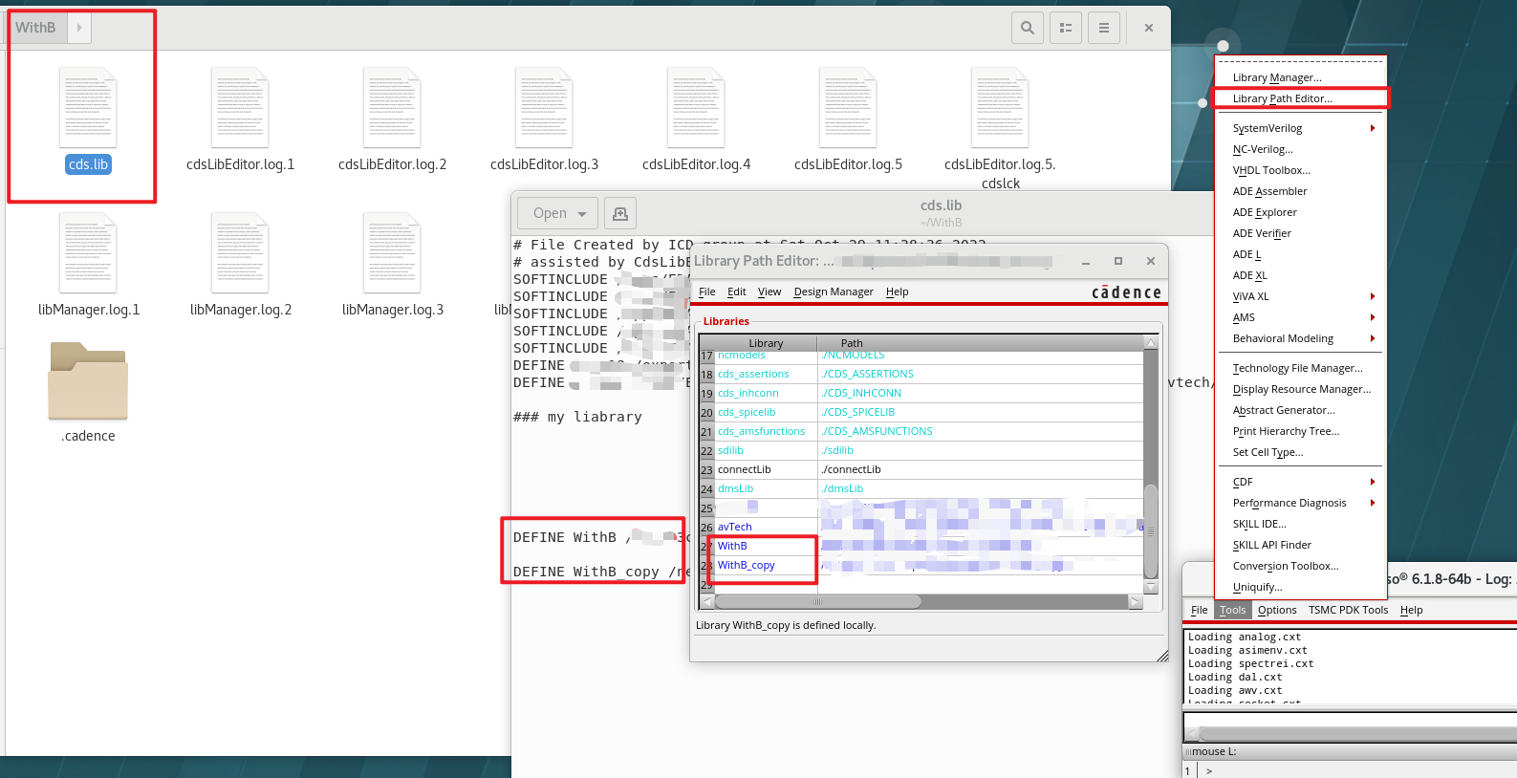The height and width of the screenshot is (778, 1517).
Task: Click the new document icon in text editor
Action: [620, 213]
